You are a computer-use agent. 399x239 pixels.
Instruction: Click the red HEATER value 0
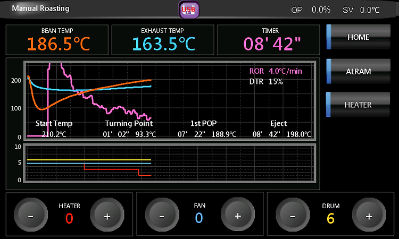coord(69,218)
